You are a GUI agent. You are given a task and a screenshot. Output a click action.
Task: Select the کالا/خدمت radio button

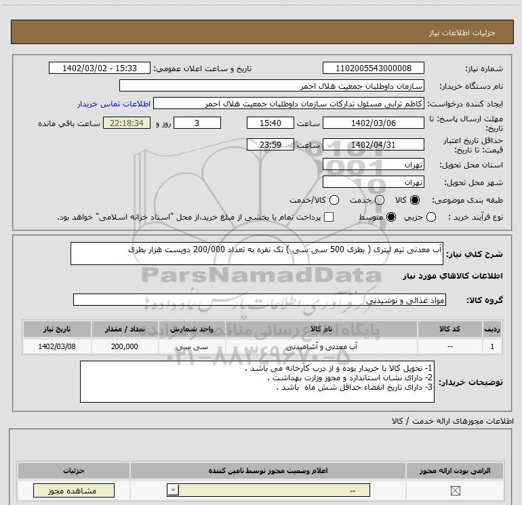pos(334,200)
